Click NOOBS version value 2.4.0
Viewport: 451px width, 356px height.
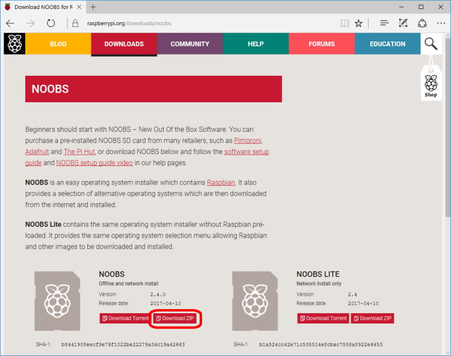click(158, 295)
